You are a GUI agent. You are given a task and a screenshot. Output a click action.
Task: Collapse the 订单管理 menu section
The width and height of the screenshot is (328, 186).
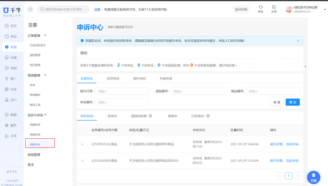click(x=45, y=36)
